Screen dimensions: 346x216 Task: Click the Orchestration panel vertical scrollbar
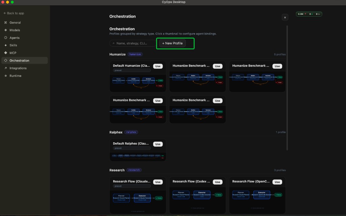[287, 88]
